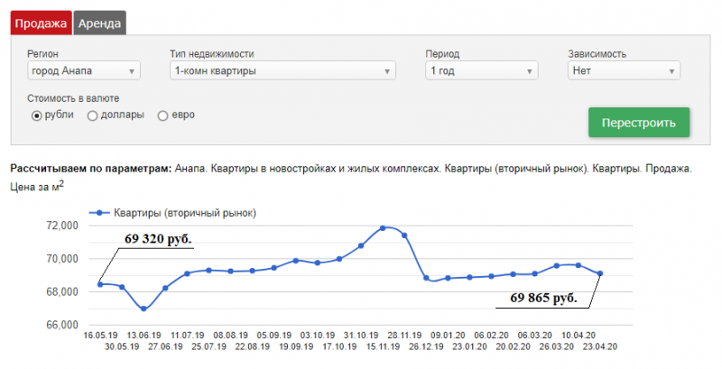Select the рубли currency radio button
Screen dimensions: 722x369
pos(36,115)
